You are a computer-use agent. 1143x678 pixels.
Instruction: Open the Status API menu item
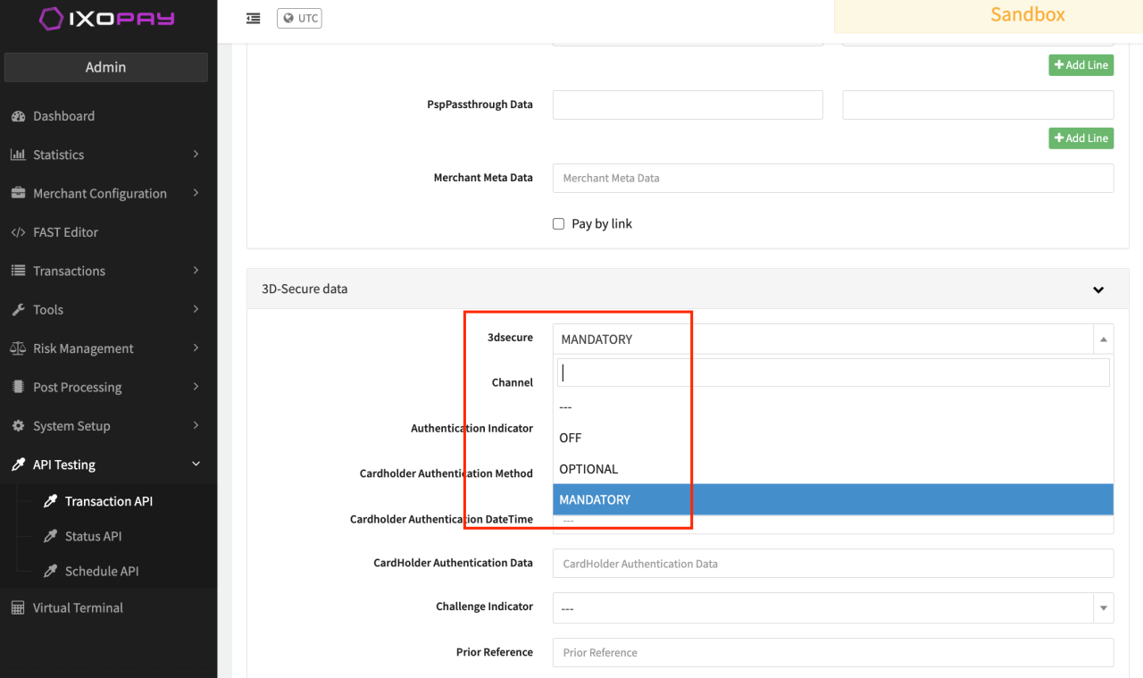click(93, 536)
